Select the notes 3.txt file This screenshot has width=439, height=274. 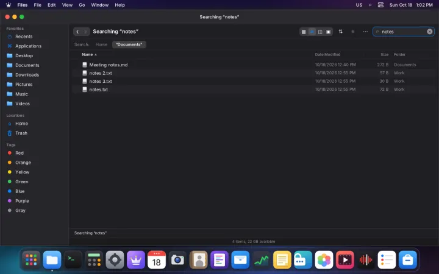point(254,81)
